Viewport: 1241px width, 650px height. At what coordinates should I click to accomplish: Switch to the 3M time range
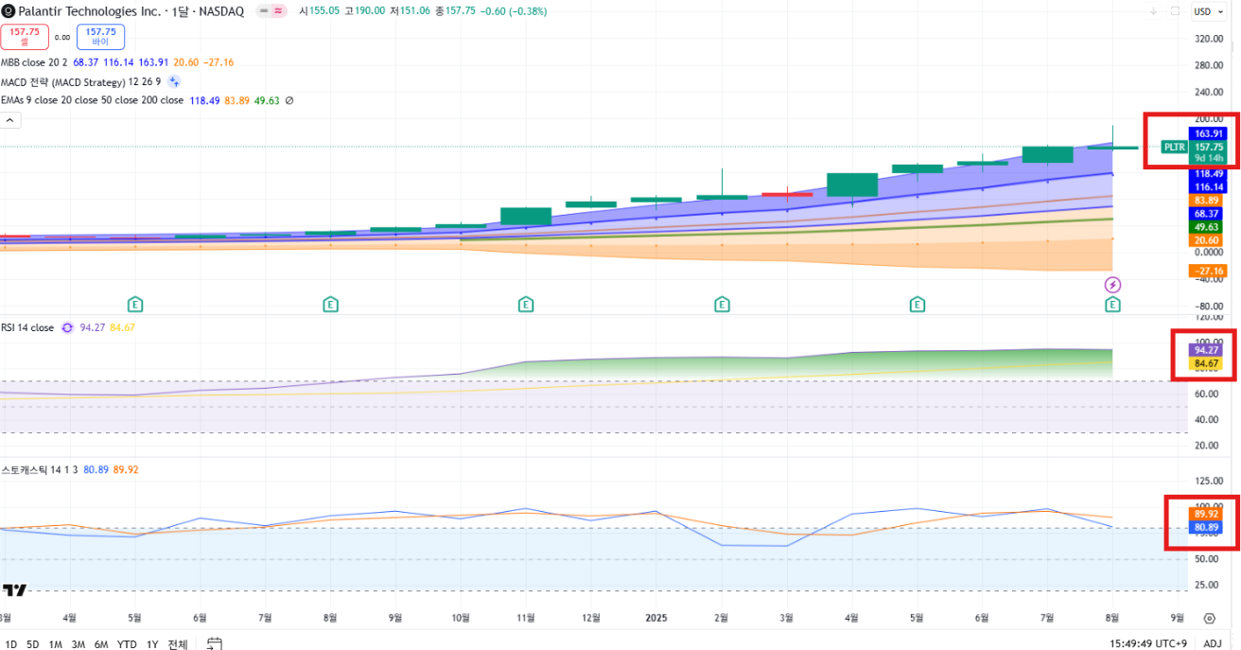click(79, 644)
